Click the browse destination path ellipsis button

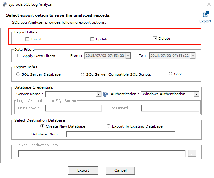192,153
